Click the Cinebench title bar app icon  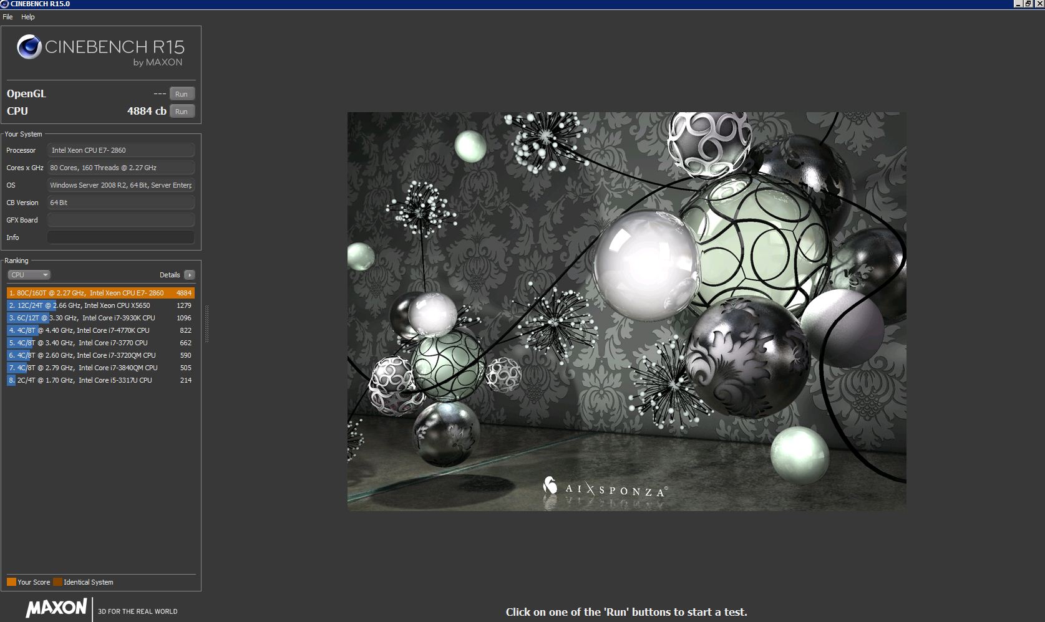point(4,4)
